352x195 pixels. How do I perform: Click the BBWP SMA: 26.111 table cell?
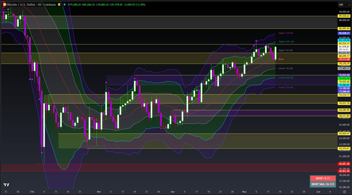(323, 184)
